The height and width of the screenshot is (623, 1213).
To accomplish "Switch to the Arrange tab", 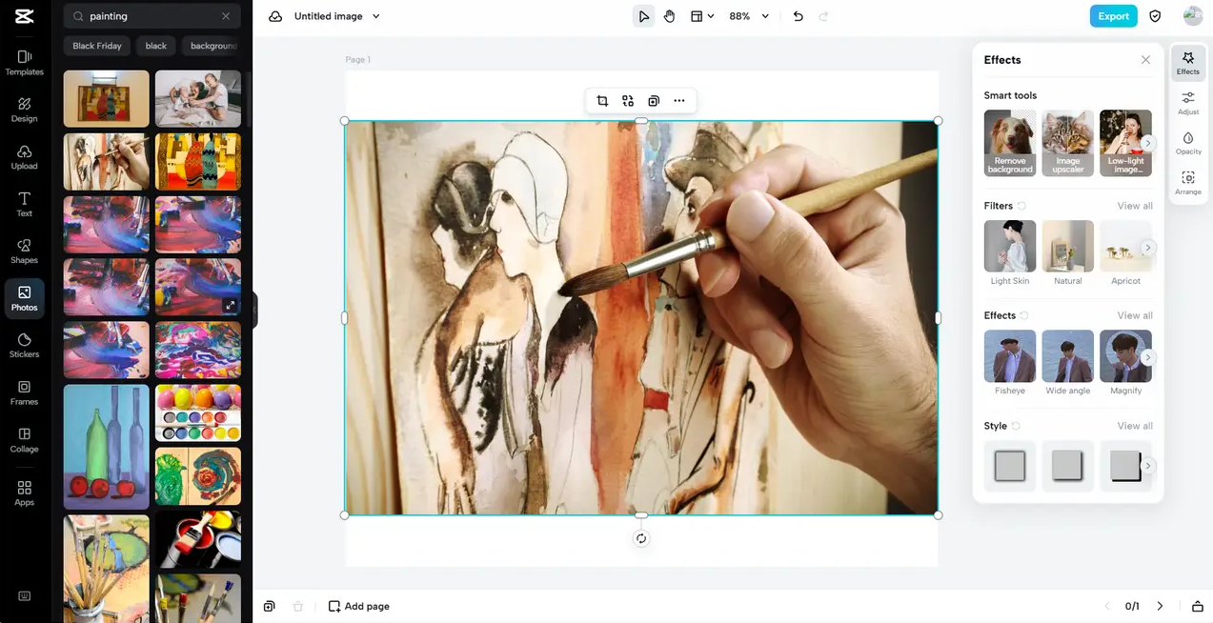I will click(x=1188, y=183).
